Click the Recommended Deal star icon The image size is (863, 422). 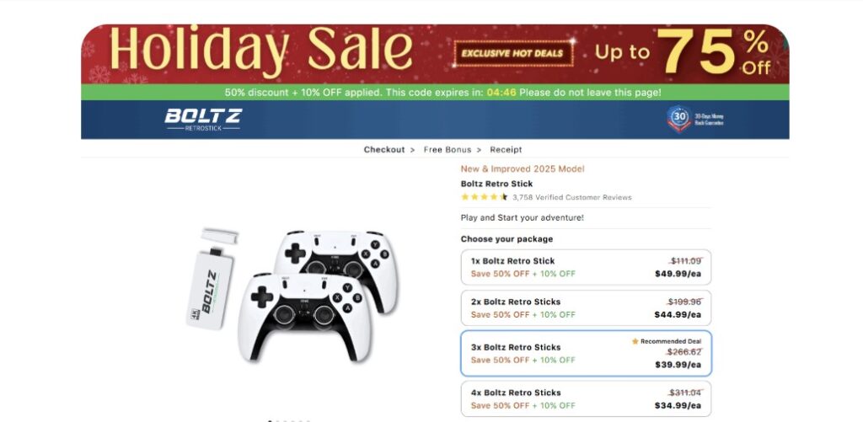(x=635, y=341)
